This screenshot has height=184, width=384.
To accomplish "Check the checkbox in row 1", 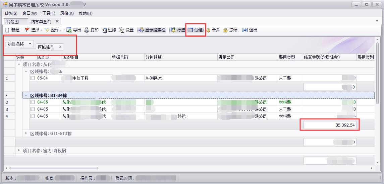I will coord(33,78).
